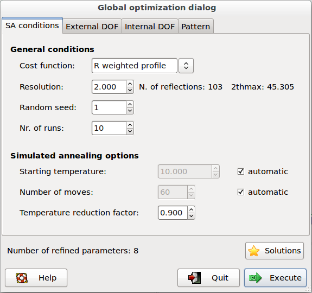Open the Pattern tab
This screenshot has width=312, height=293.
tap(195, 27)
